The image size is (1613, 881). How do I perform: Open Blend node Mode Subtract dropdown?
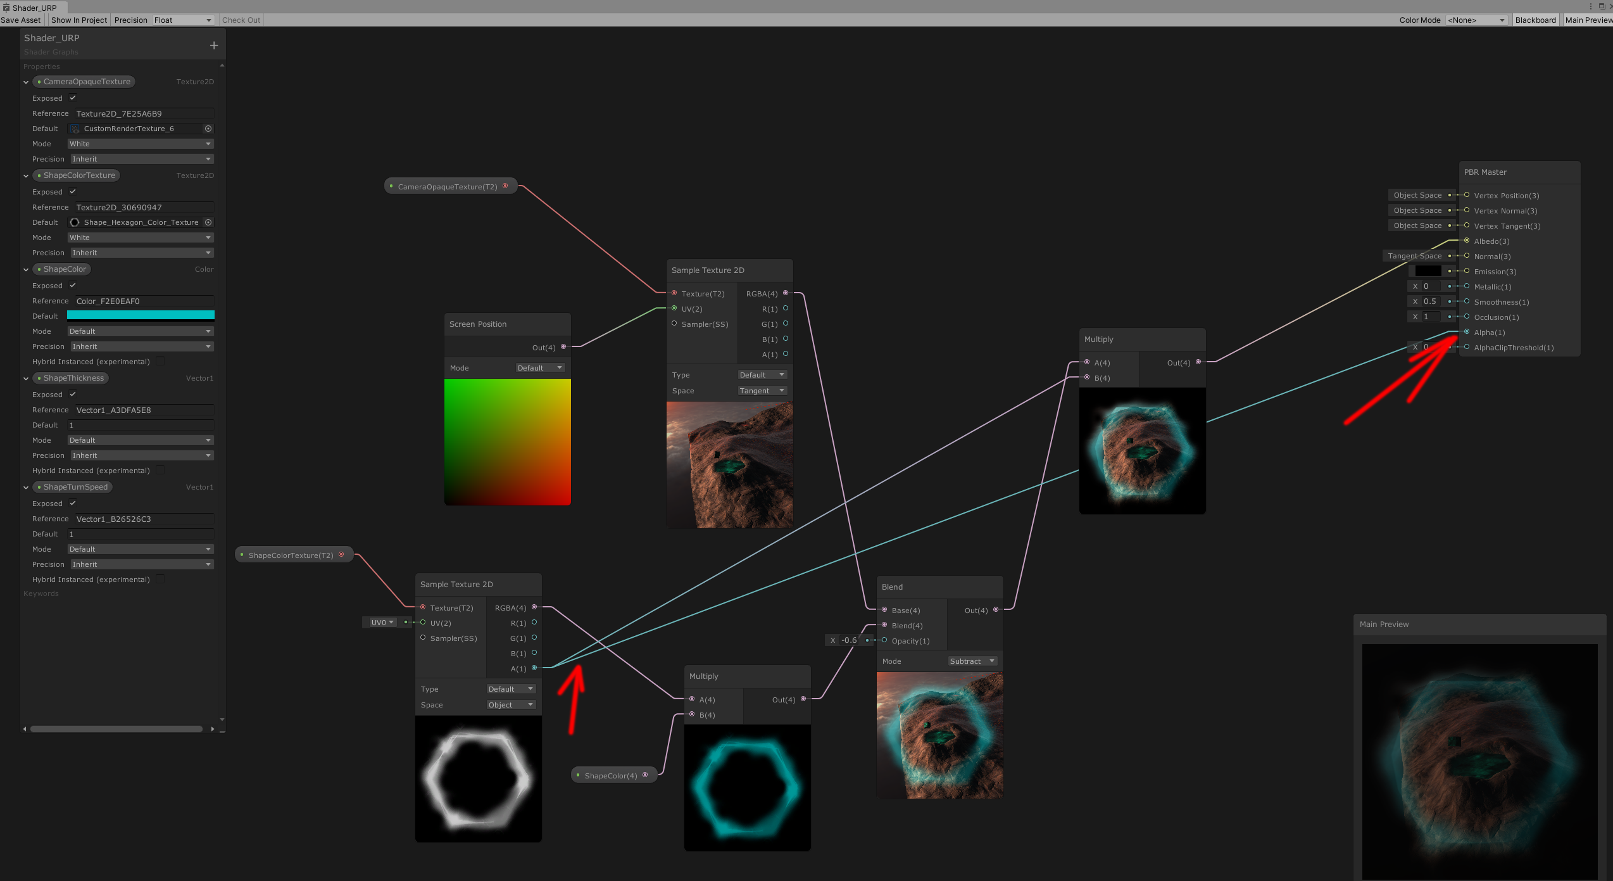coord(972,661)
